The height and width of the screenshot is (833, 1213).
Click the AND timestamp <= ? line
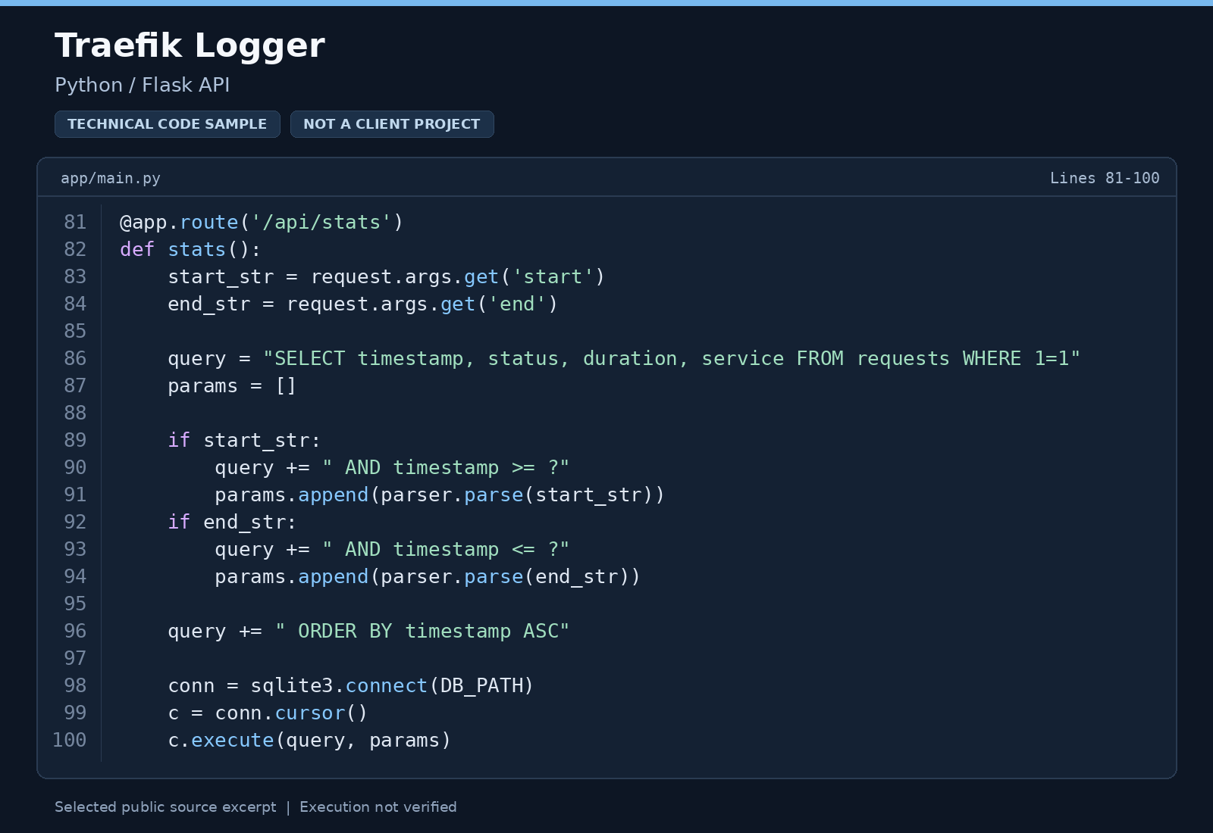click(392, 549)
